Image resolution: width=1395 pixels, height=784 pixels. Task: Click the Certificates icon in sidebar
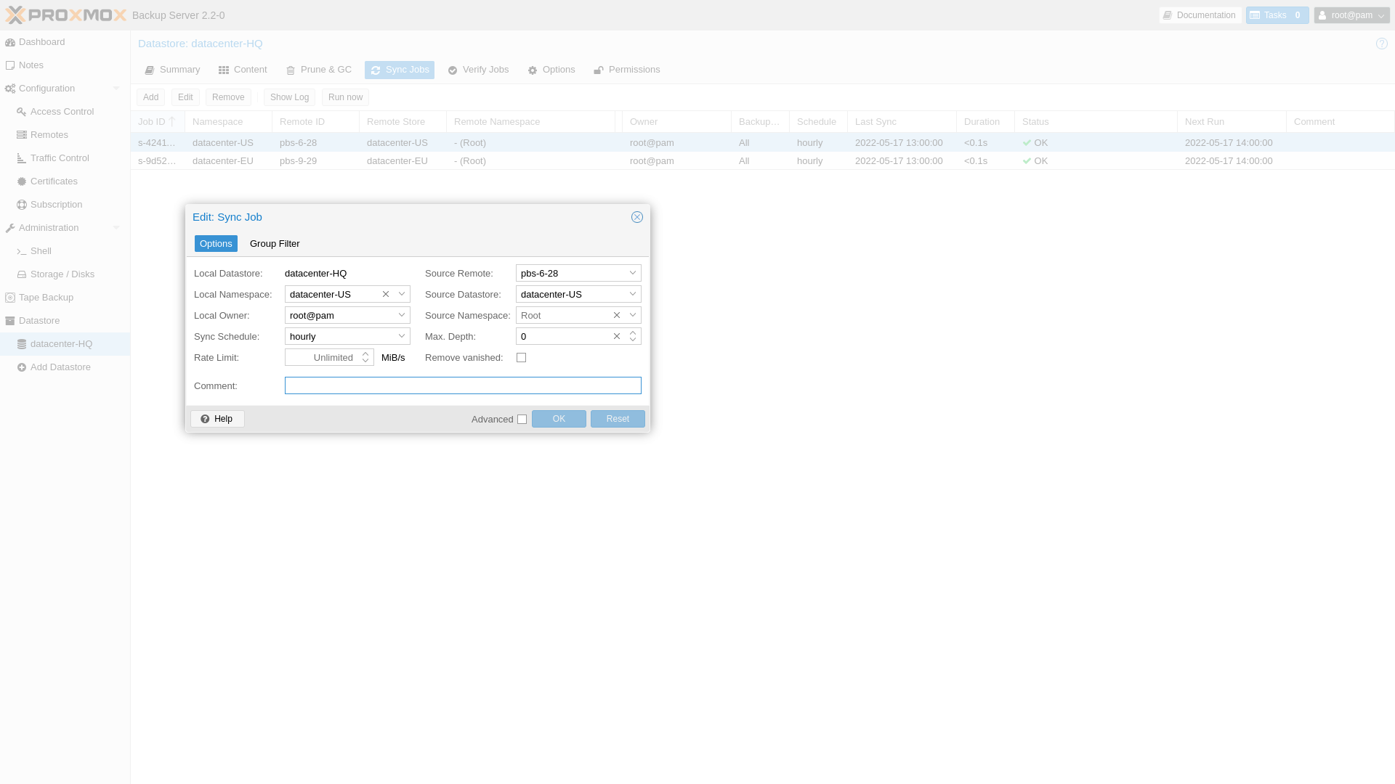22,181
